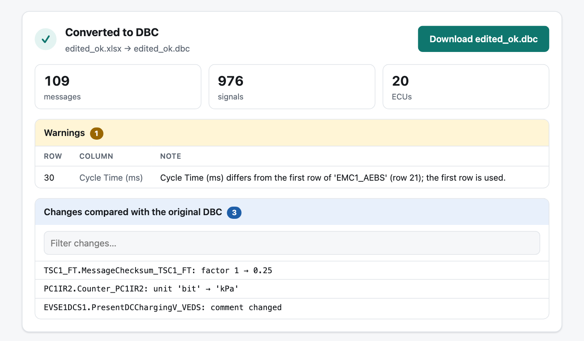The width and height of the screenshot is (584, 341).
Task: Select the 'Converted to DBC' heading
Action: point(112,32)
